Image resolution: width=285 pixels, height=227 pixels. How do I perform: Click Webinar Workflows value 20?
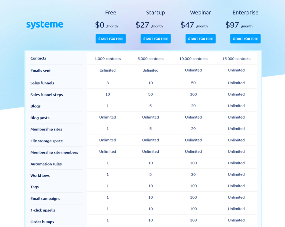(193, 174)
